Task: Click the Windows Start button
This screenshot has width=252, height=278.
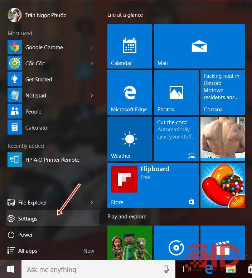Action: point(11,269)
